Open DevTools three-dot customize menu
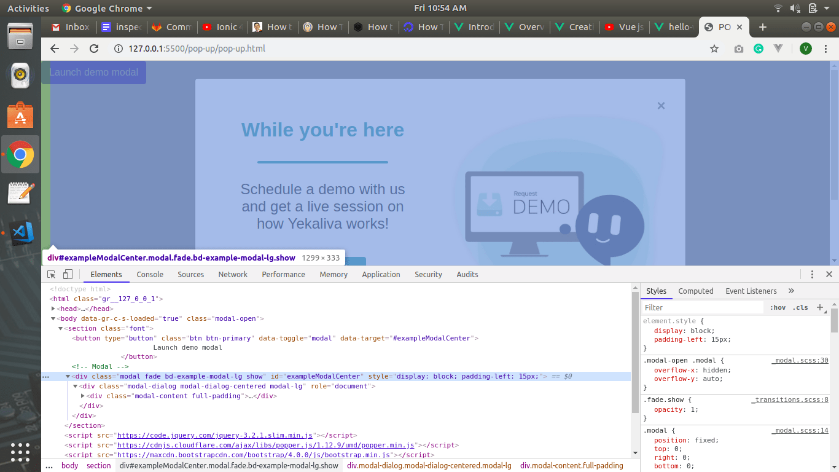Viewport: 839px width, 472px height. (812, 275)
